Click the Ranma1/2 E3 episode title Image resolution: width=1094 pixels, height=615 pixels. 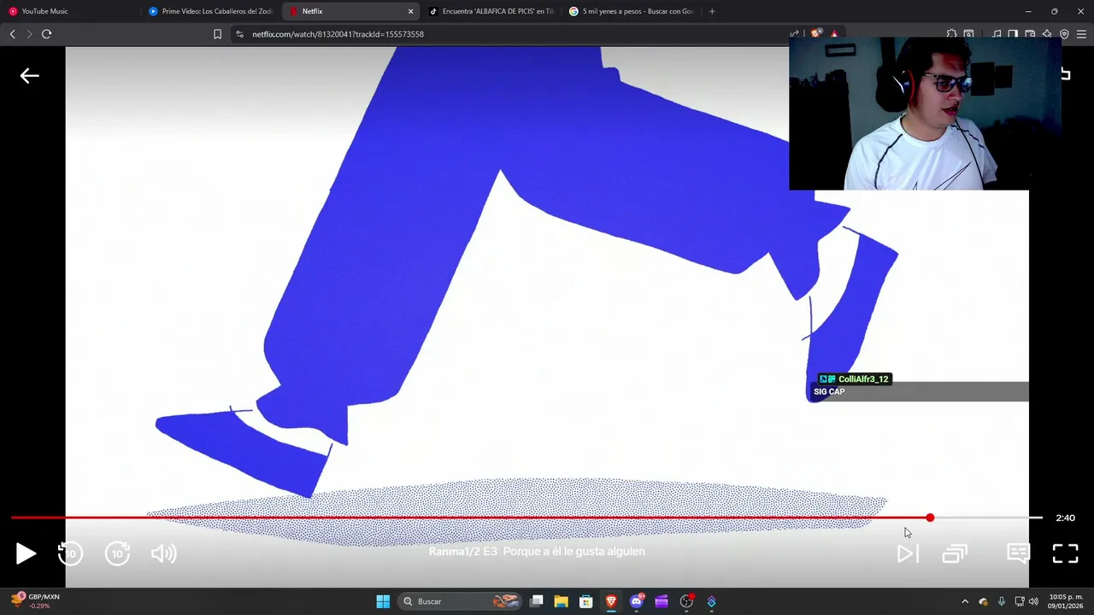(537, 552)
